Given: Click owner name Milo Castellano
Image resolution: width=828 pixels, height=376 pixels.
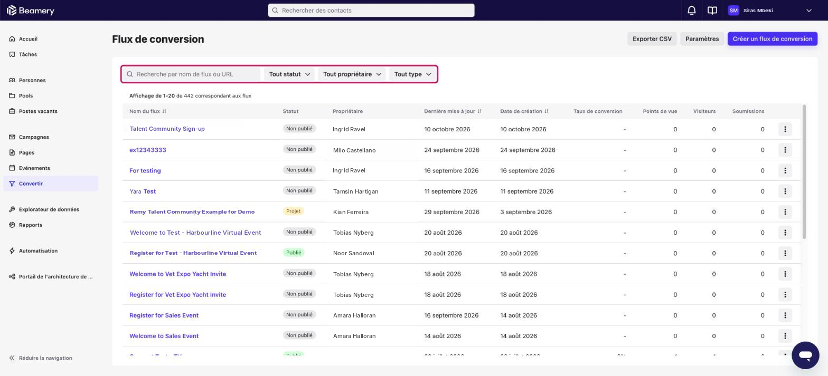Looking at the screenshot, I should (x=354, y=150).
